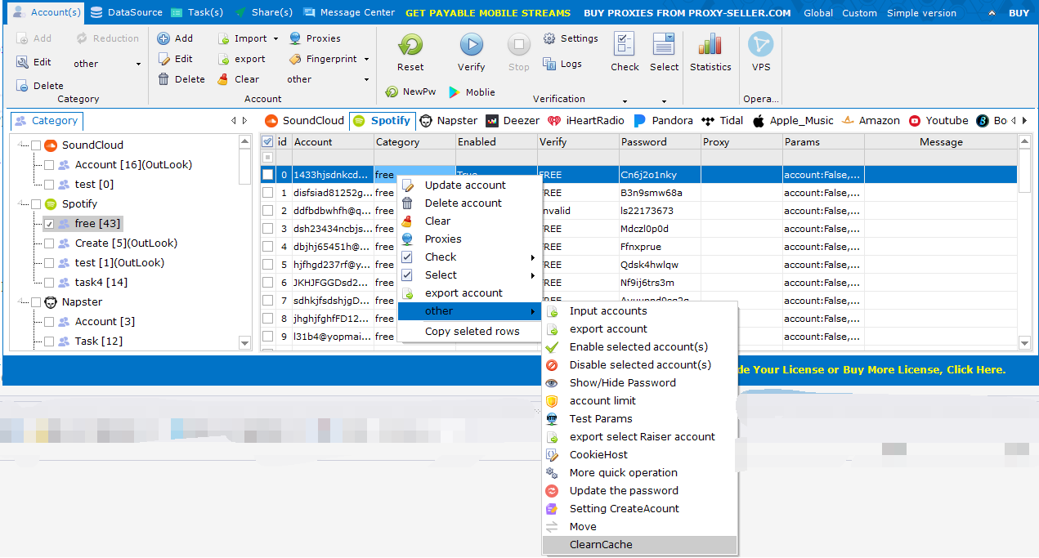Click BUY PROXIES FROM PROXY-SELLER.COM link
The height and width of the screenshot is (558, 1039).
point(687,13)
